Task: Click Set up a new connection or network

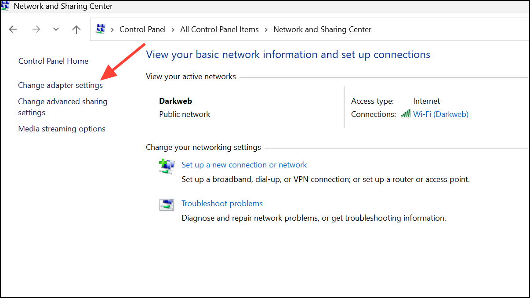Action: pos(244,164)
